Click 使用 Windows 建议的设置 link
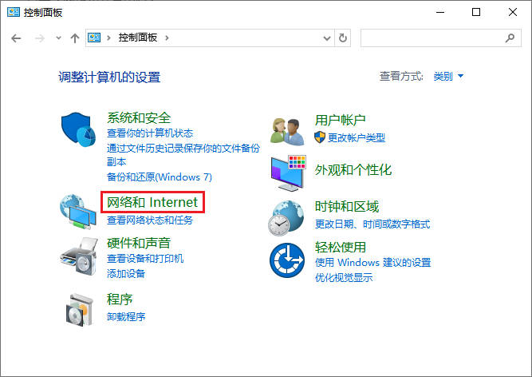The height and width of the screenshot is (377, 532). click(x=372, y=263)
